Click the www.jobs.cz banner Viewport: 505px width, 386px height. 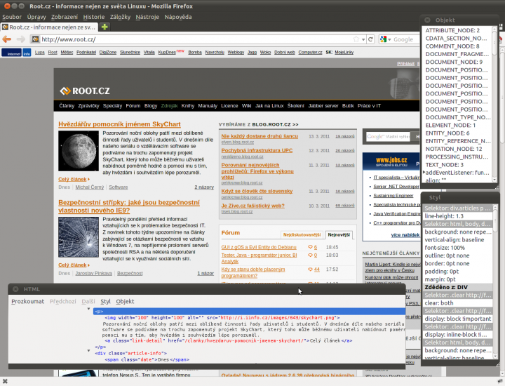click(391, 161)
